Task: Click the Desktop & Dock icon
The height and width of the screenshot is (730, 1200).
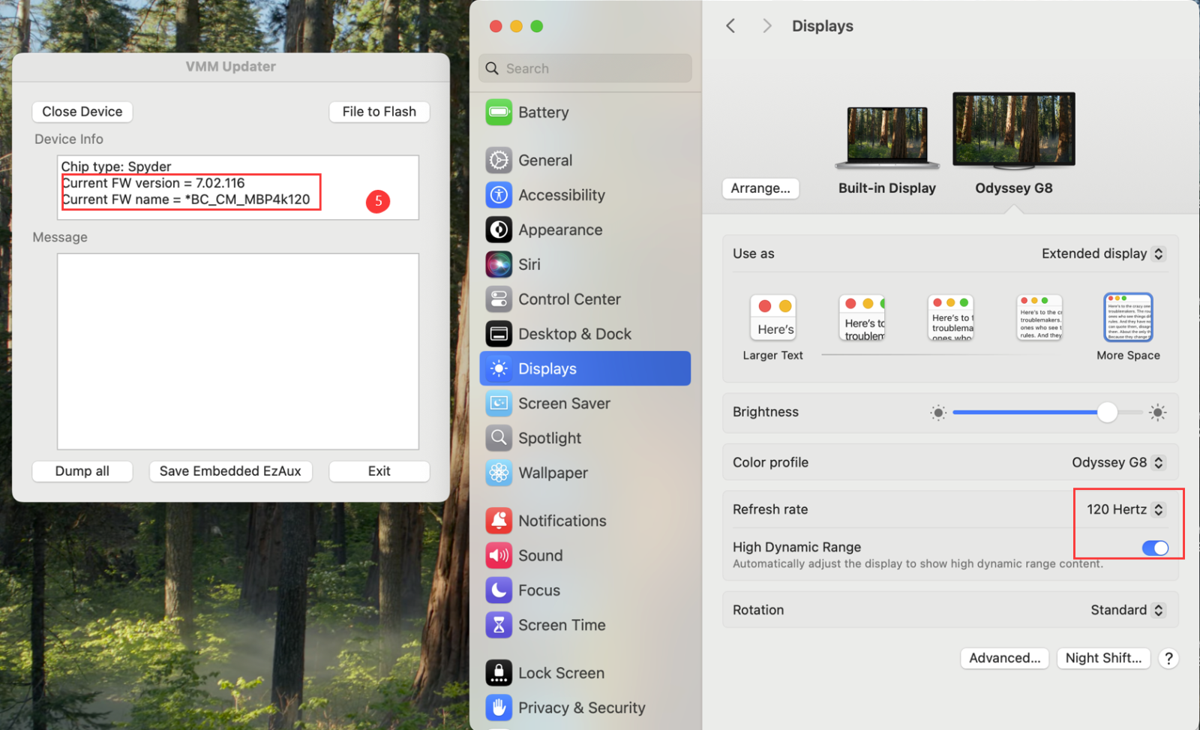Action: [499, 334]
